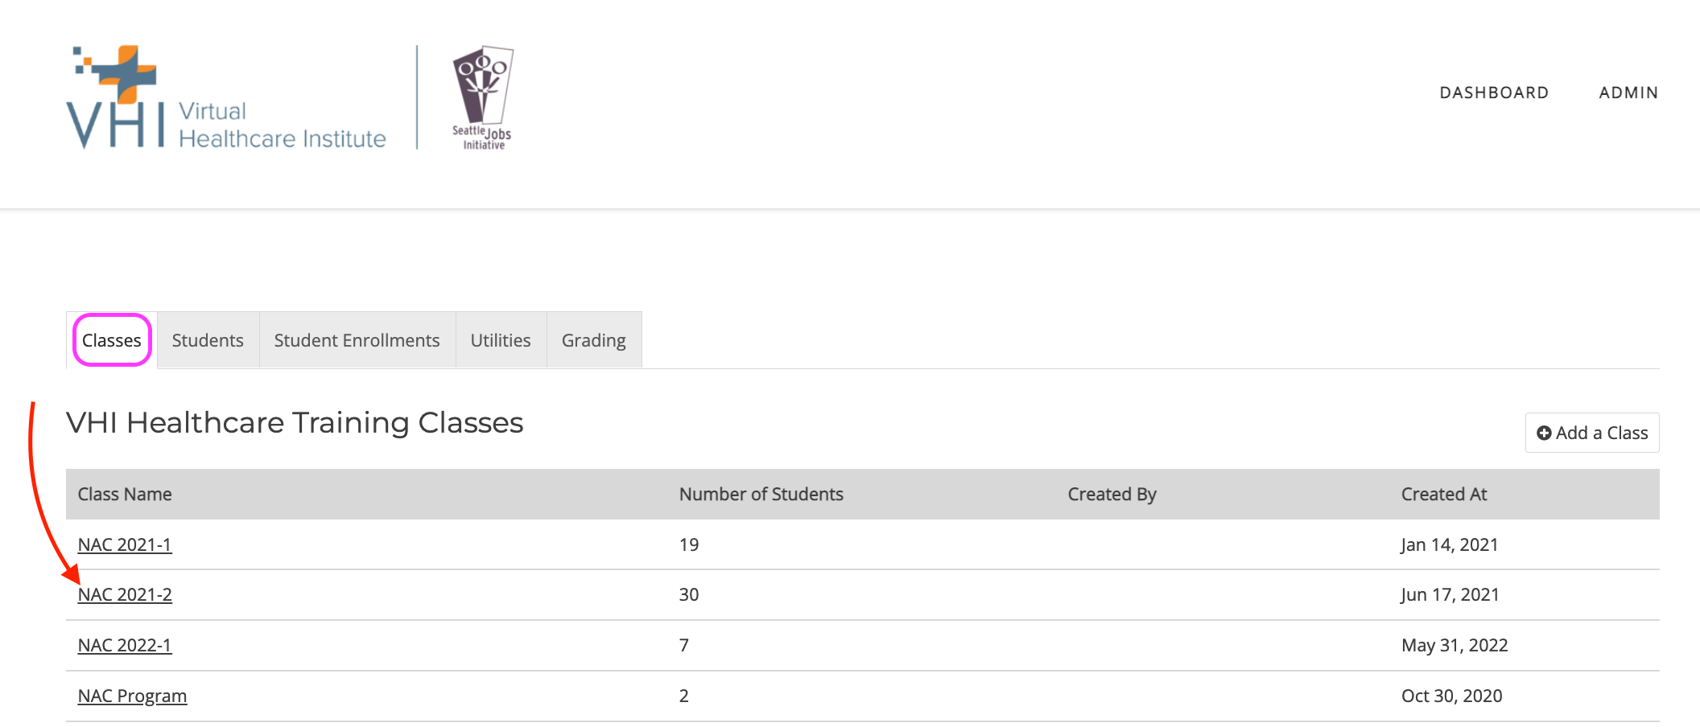Click the date Jan 14, 2021
This screenshot has height=727, width=1700.
1450,544
